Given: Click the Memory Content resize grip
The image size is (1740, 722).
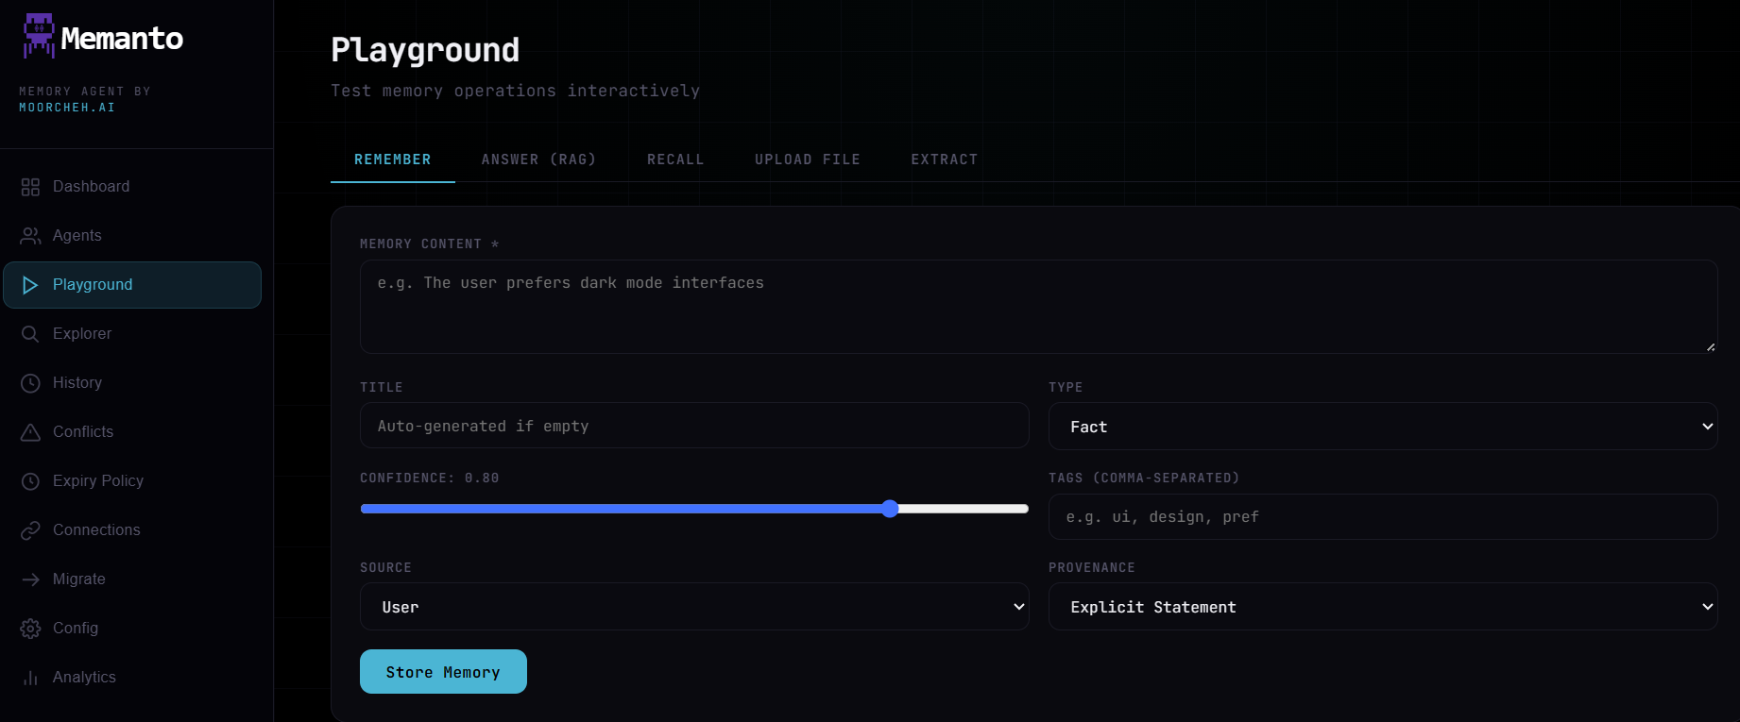Looking at the screenshot, I should (1710, 346).
